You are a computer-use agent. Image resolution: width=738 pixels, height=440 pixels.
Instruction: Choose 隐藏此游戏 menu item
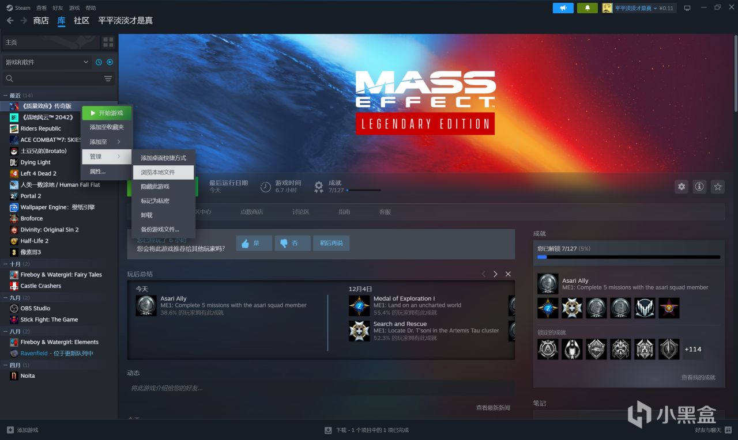point(164,187)
